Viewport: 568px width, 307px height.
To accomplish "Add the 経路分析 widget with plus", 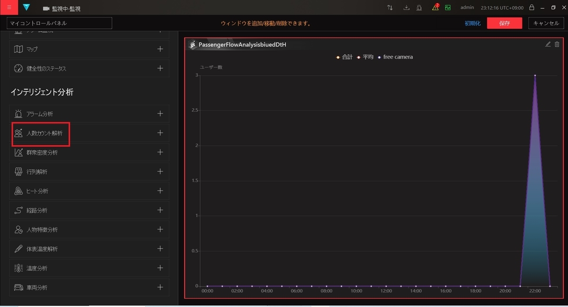I will pos(160,210).
